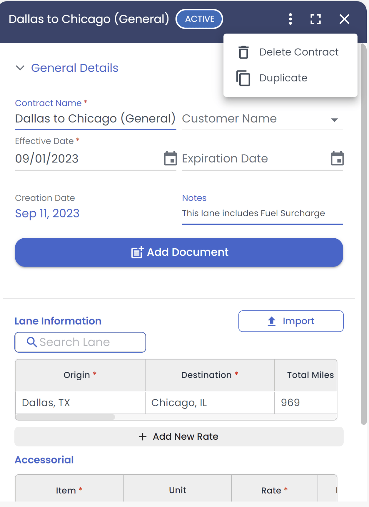
Task: Click the copy icon beside Duplicate
Action: pyautogui.click(x=243, y=78)
